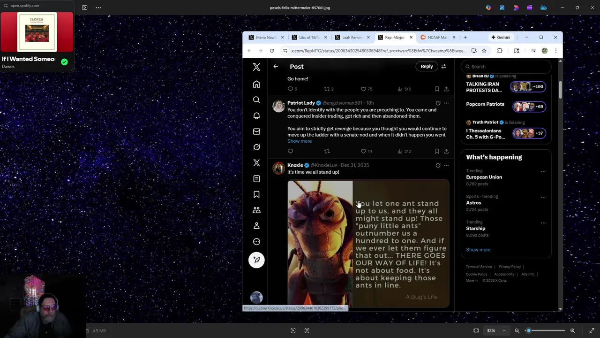The image size is (600, 338).
Task: Click the X search box
Action: (506, 67)
